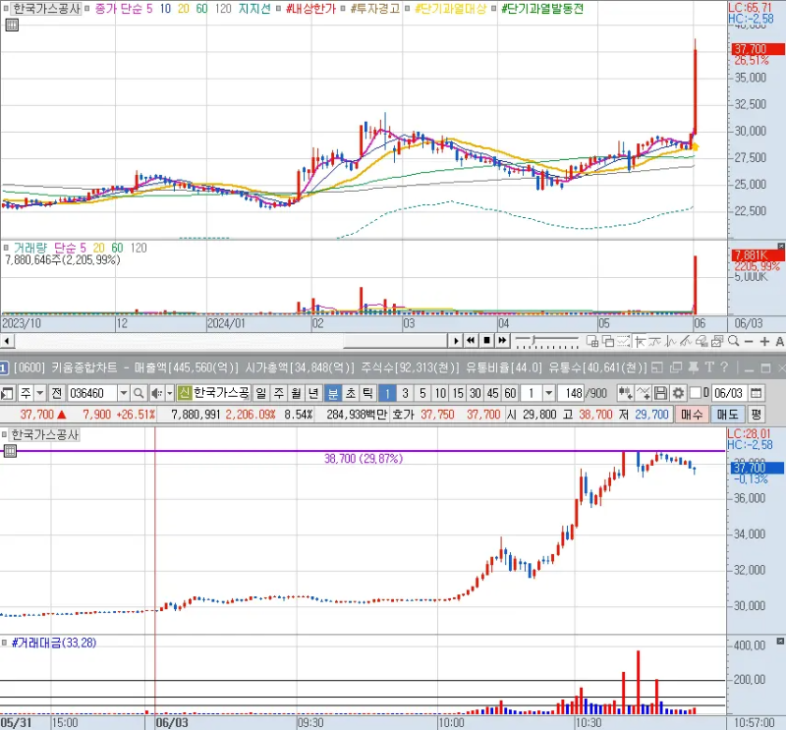
Task: Click the save chart floppy icon
Action: [660, 393]
